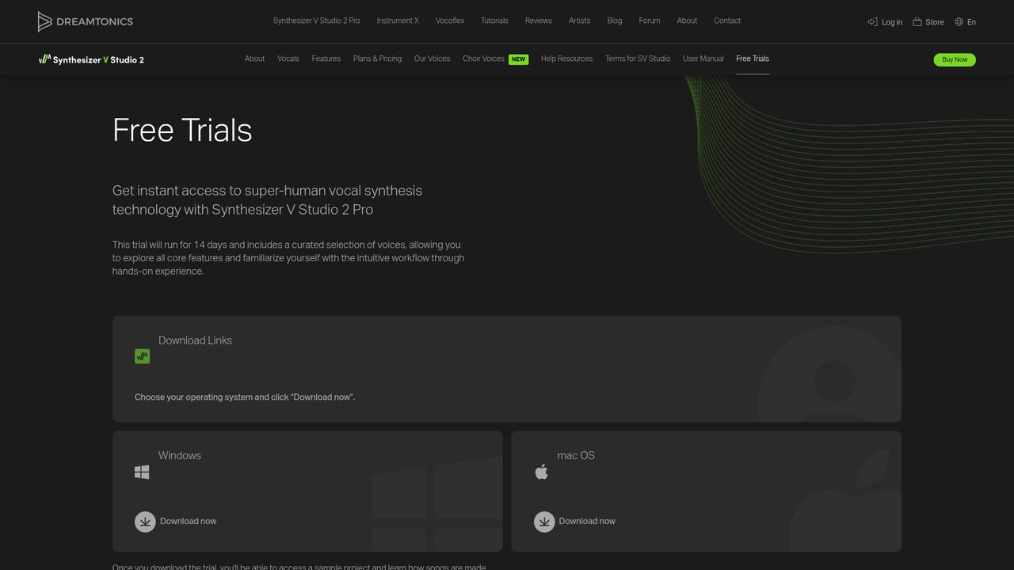Click the Synthesizer V Studio 2 logo

click(x=91, y=59)
